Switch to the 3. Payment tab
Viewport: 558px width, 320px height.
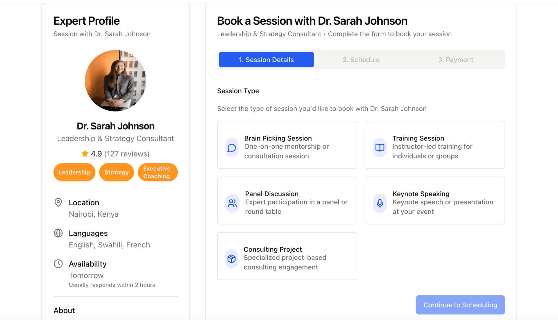click(x=456, y=60)
